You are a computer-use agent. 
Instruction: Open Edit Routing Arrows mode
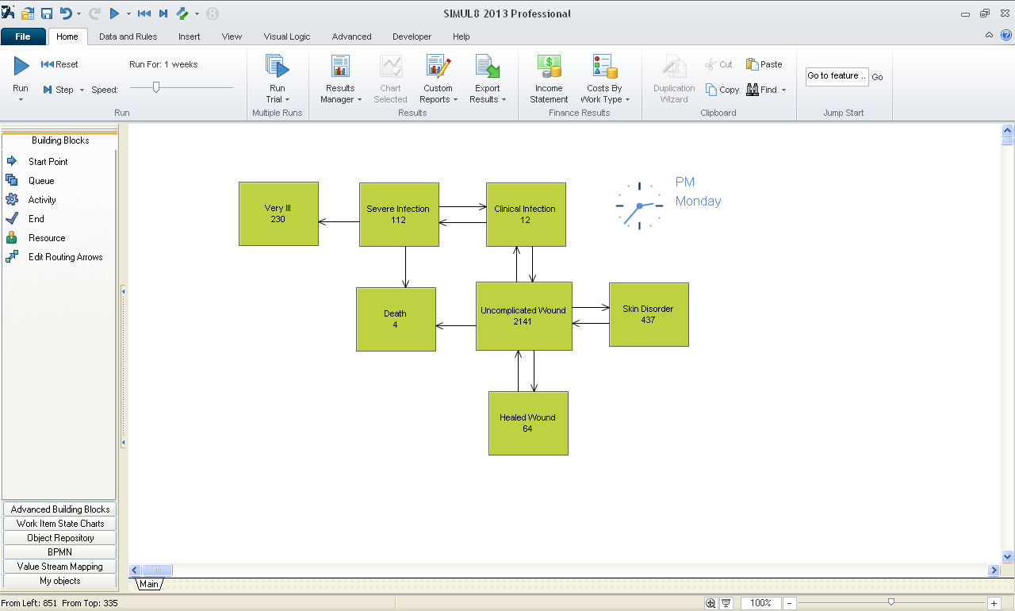click(64, 256)
